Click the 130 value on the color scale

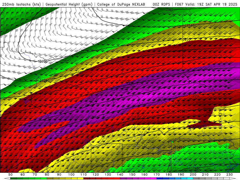click(108, 175)
